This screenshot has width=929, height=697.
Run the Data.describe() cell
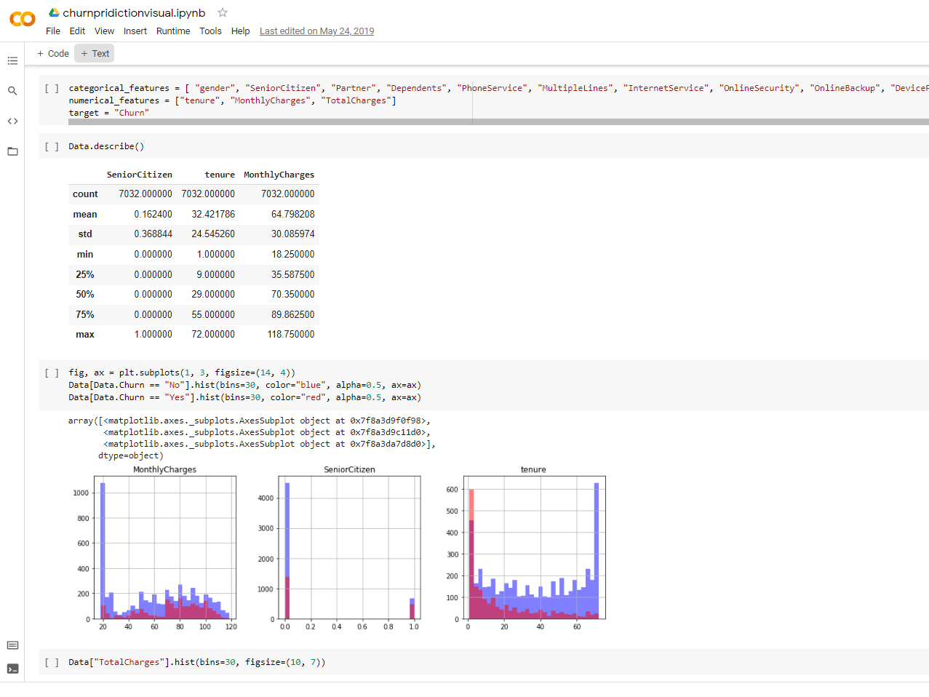[x=52, y=146]
